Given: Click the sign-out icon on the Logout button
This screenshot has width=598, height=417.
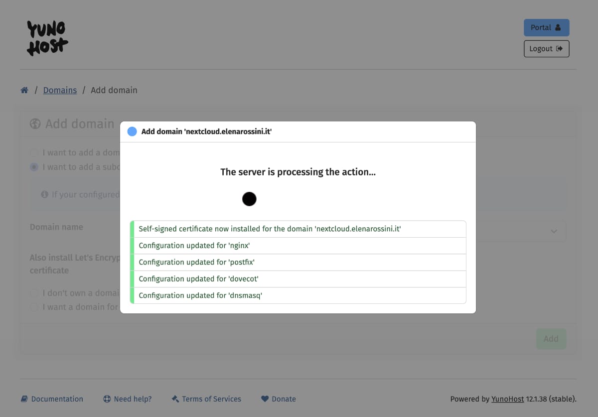Looking at the screenshot, I should [560, 48].
